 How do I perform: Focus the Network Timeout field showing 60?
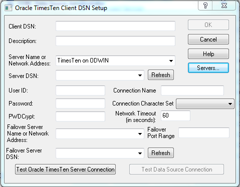(175, 115)
